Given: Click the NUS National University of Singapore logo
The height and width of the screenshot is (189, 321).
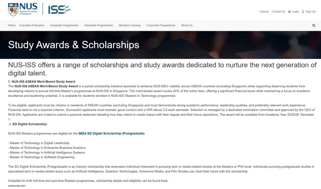Looking at the screenshot, I should (x=23, y=9).
